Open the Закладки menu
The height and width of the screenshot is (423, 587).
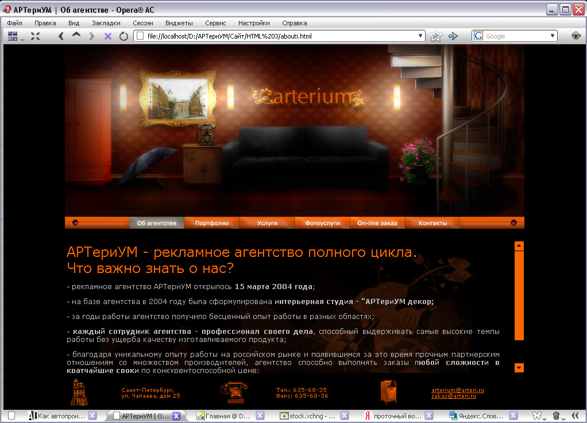pyautogui.click(x=106, y=23)
